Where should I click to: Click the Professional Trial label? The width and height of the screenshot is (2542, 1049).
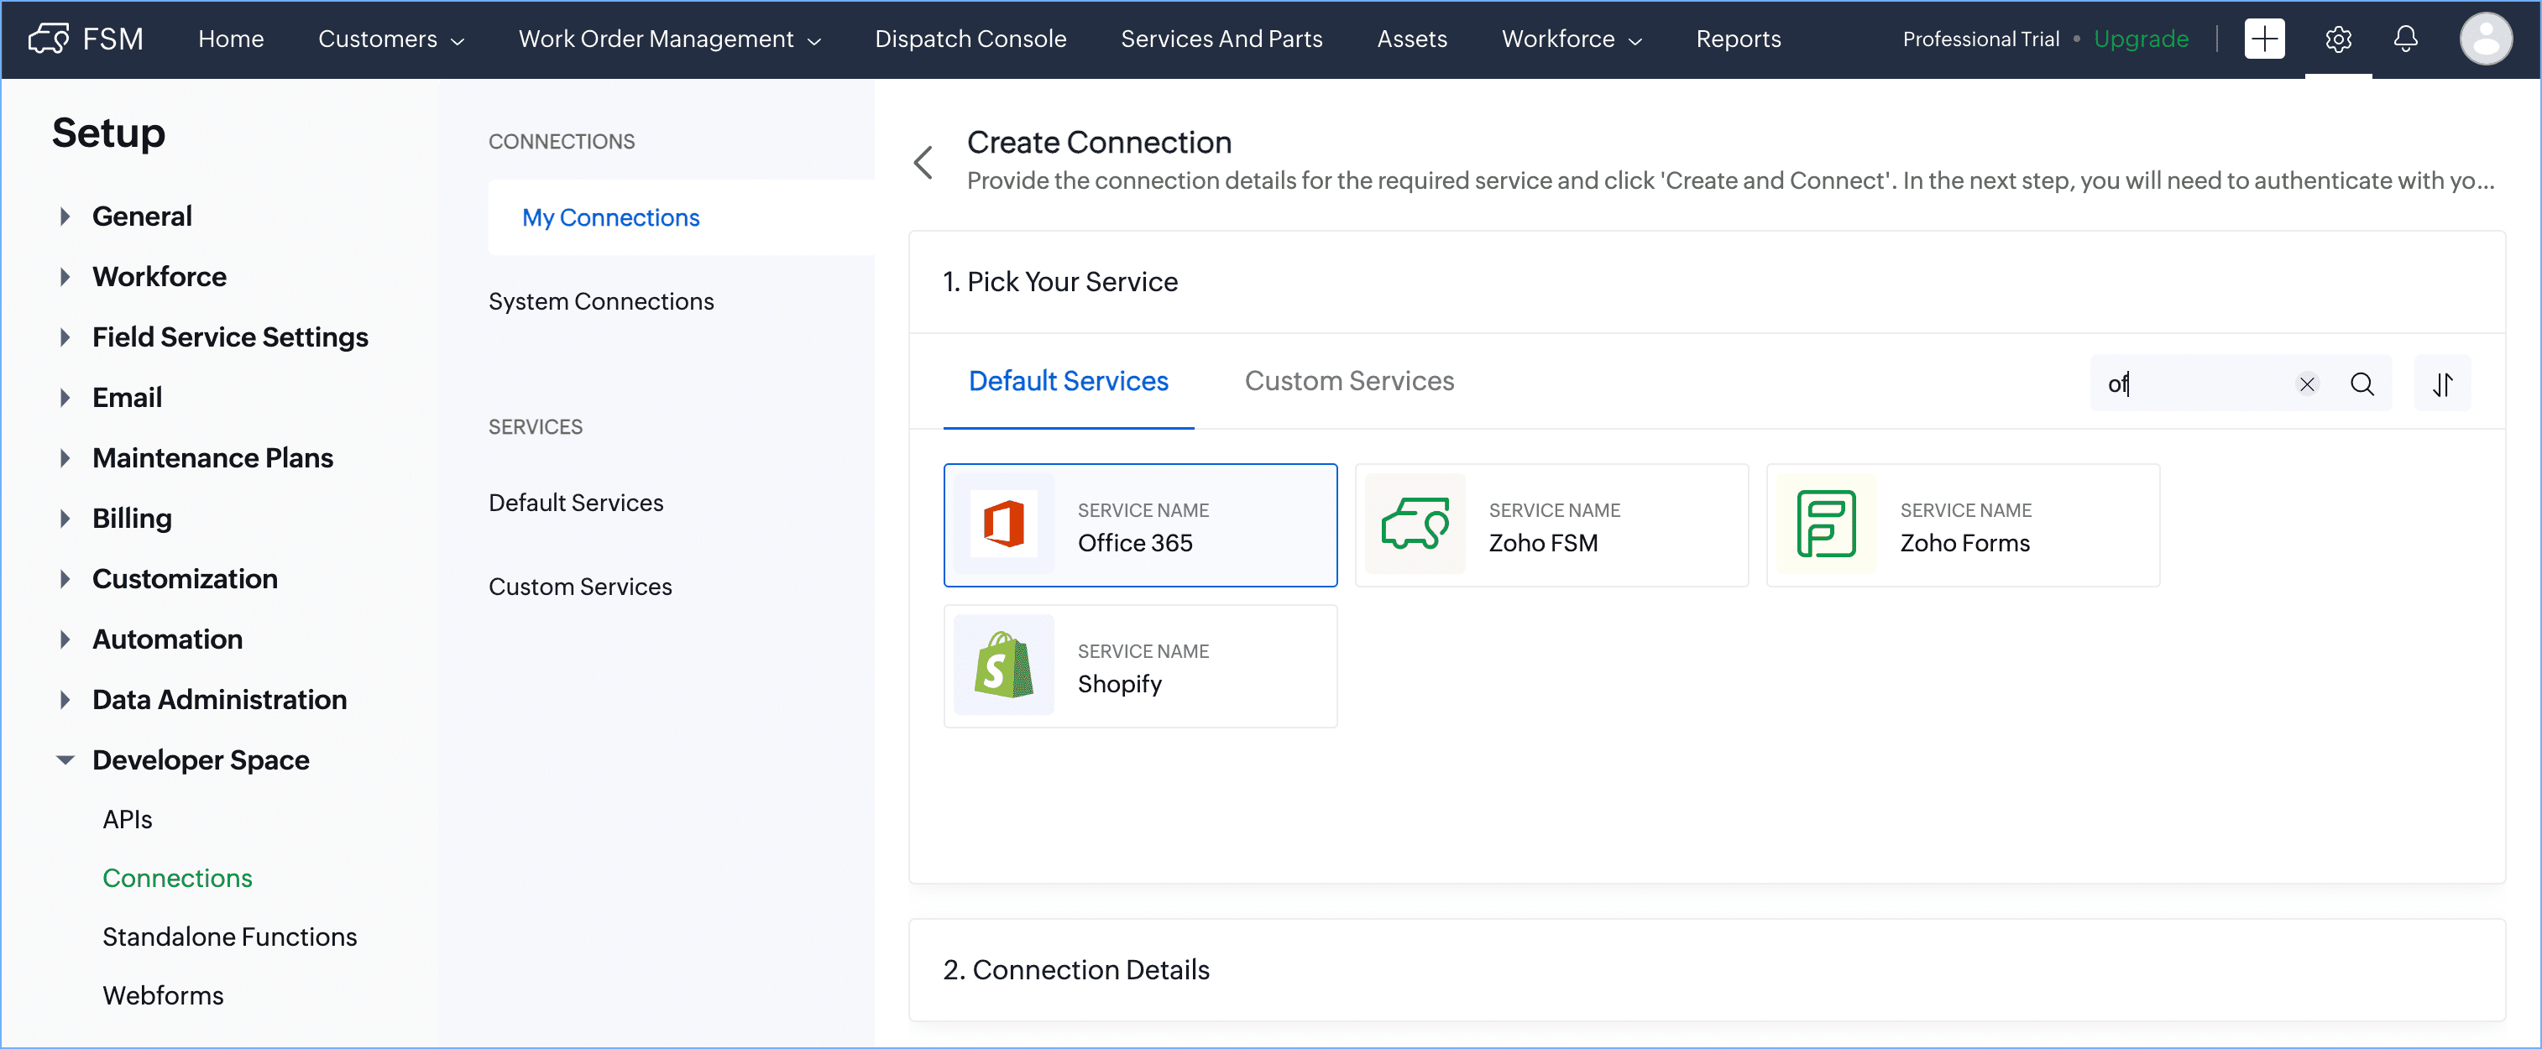coord(1980,39)
